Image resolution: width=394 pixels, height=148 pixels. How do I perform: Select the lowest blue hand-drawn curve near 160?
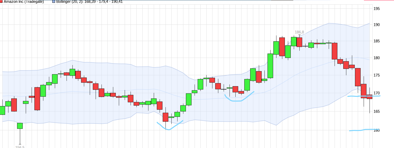point(169,129)
